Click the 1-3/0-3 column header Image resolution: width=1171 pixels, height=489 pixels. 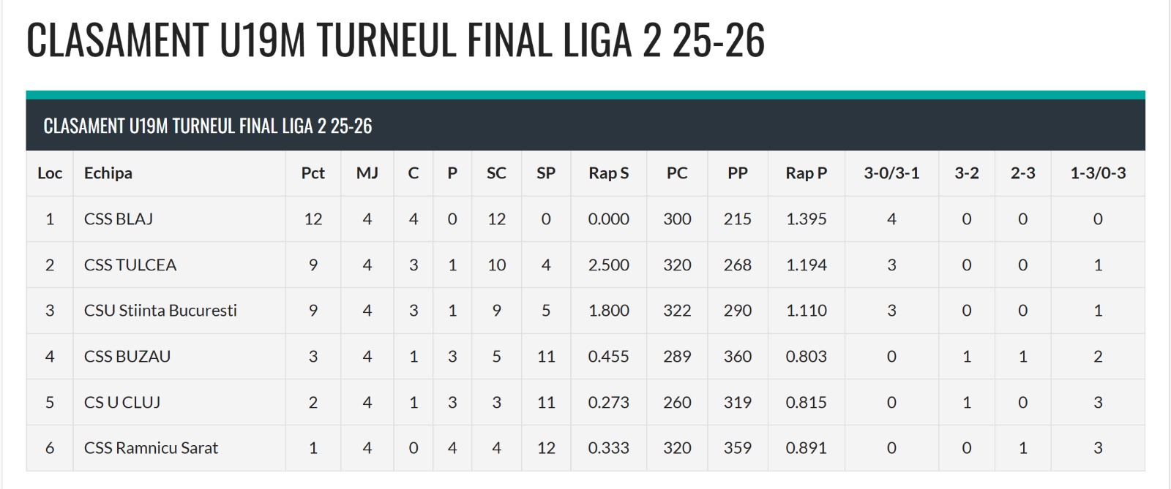pyautogui.click(x=1098, y=173)
